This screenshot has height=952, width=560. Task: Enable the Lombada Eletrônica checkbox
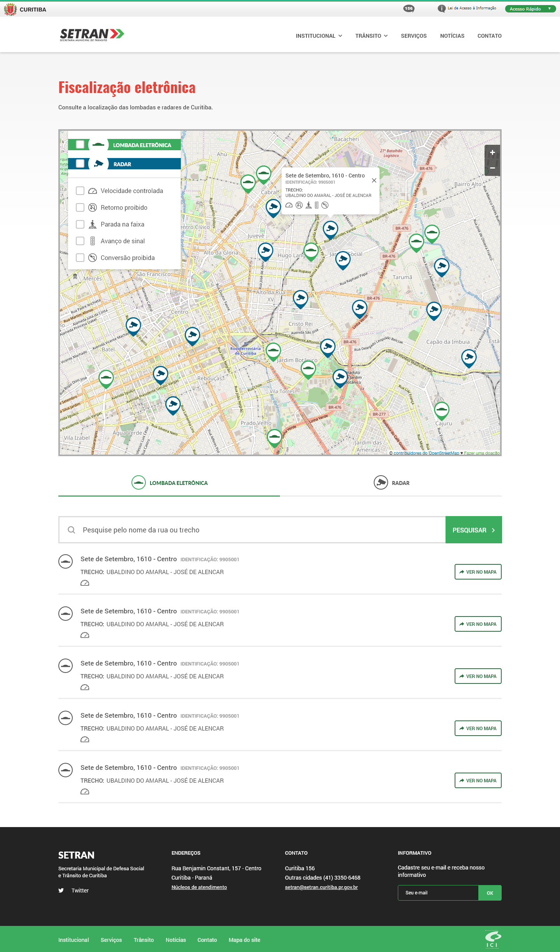(80, 144)
